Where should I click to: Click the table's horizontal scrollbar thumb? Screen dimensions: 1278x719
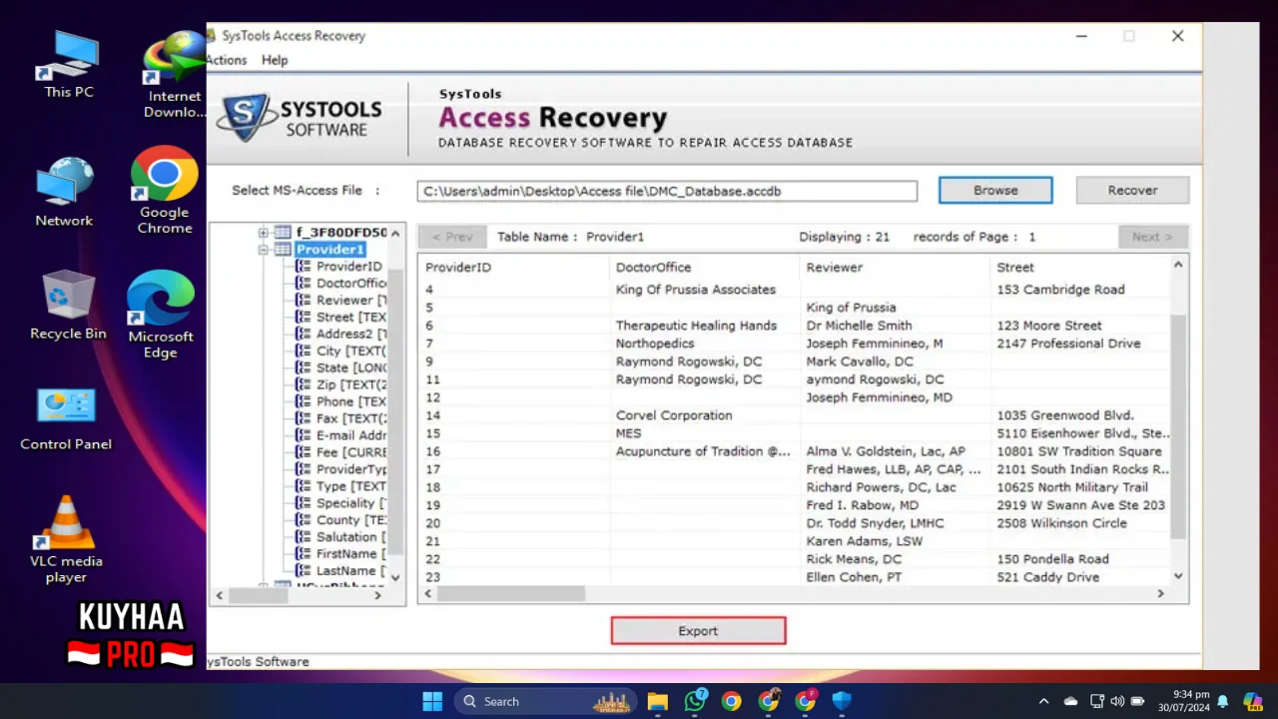(511, 593)
